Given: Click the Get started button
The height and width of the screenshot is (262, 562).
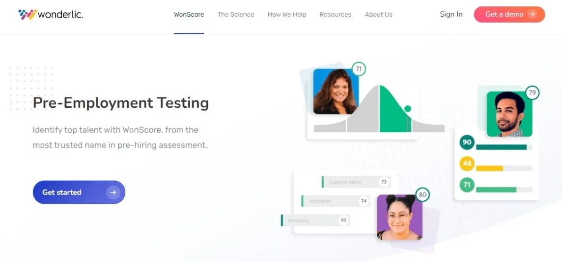Looking at the screenshot, I should (79, 192).
